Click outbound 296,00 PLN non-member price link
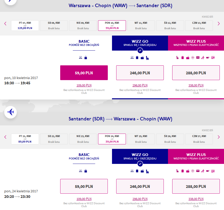 [140, 85]
